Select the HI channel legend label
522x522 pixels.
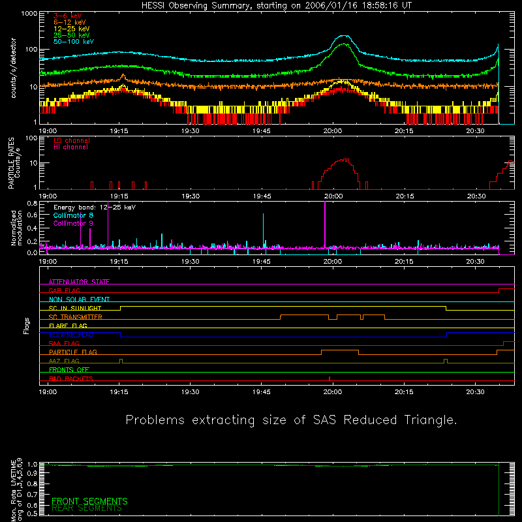tap(70, 147)
